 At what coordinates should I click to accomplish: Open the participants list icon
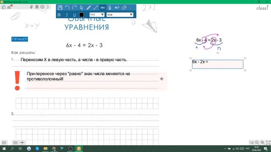coord(9,7)
